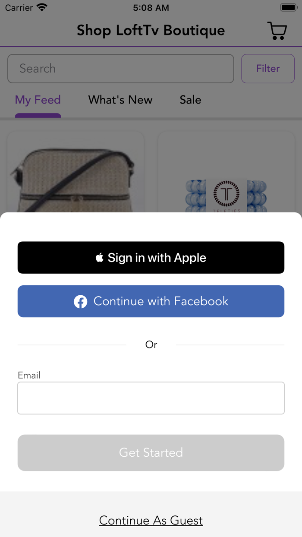This screenshot has width=302, height=537.
Task: Click Continue with Facebook button
Action: point(151,301)
